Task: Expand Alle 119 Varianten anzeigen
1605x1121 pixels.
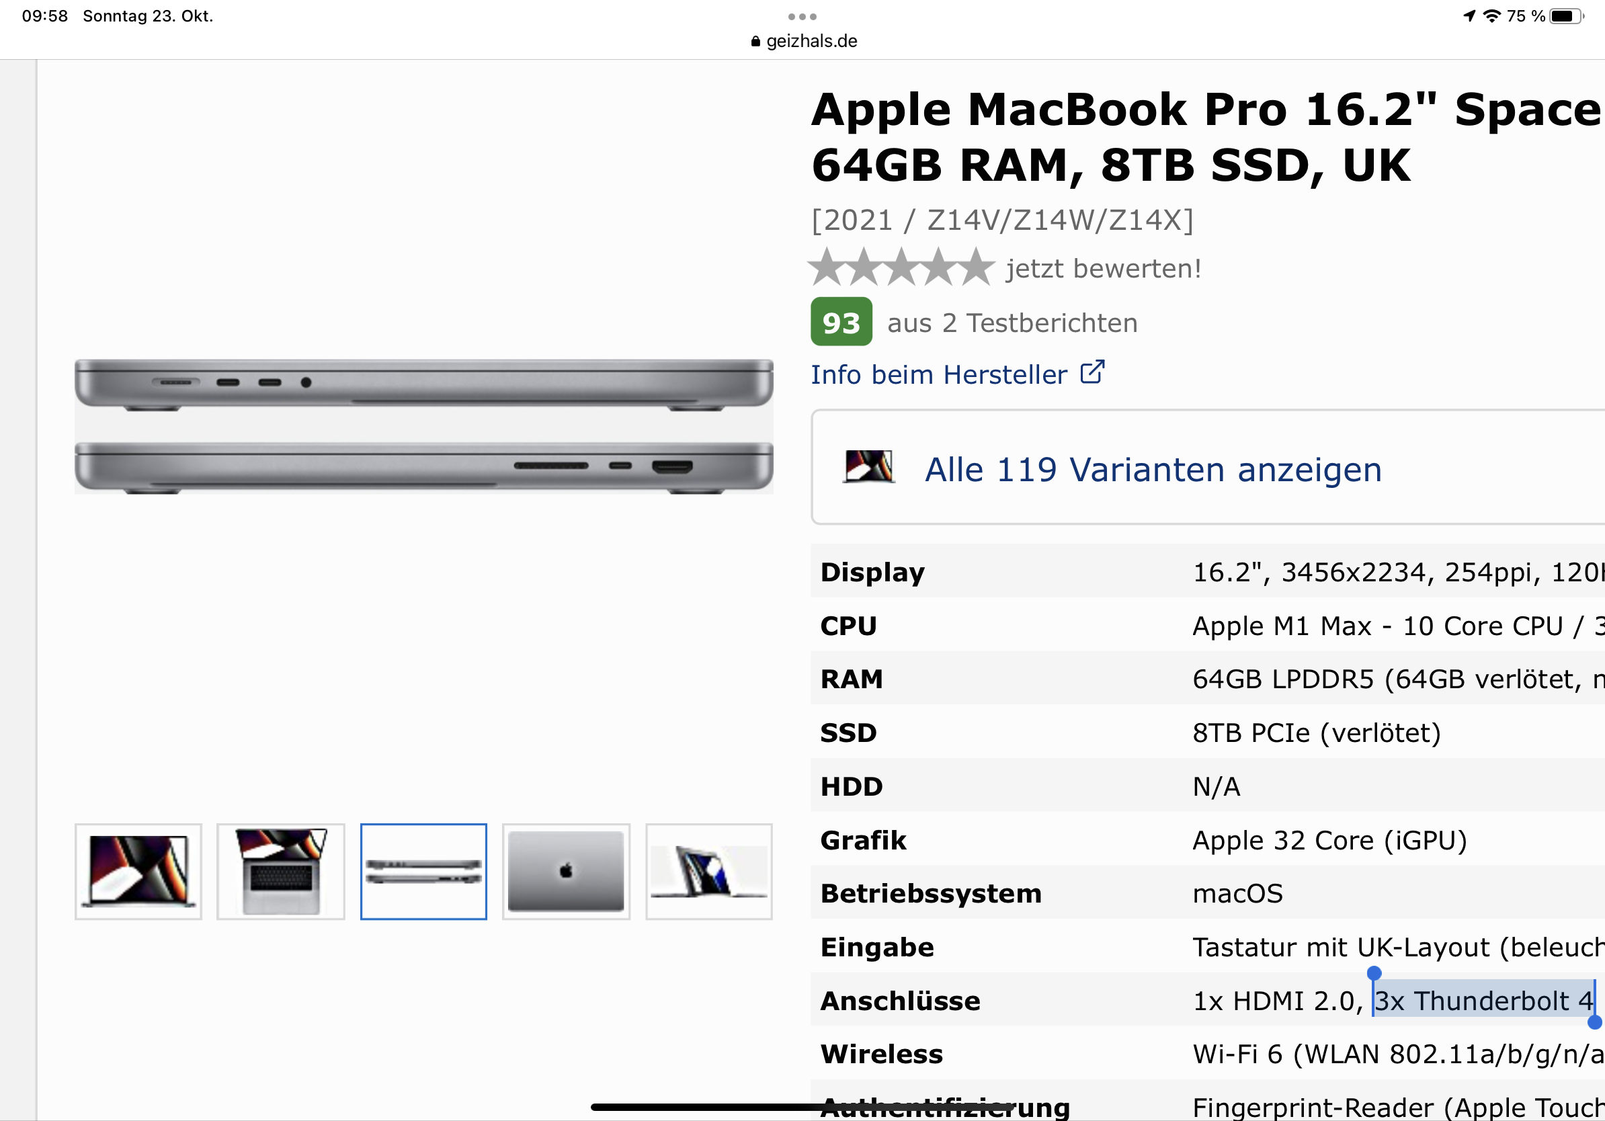Action: point(1153,470)
